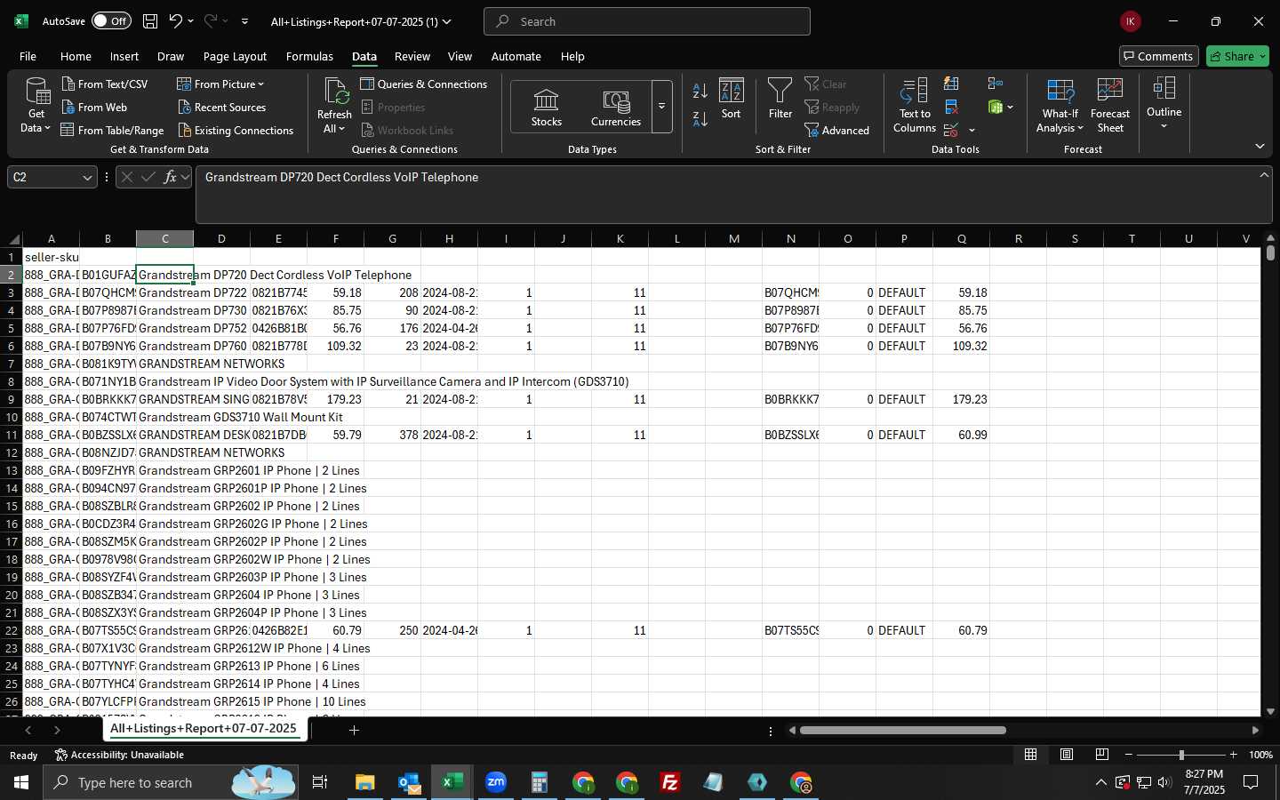The width and height of the screenshot is (1280, 800).
Task: Sort A to Z ascending
Action: pyautogui.click(x=700, y=90)
